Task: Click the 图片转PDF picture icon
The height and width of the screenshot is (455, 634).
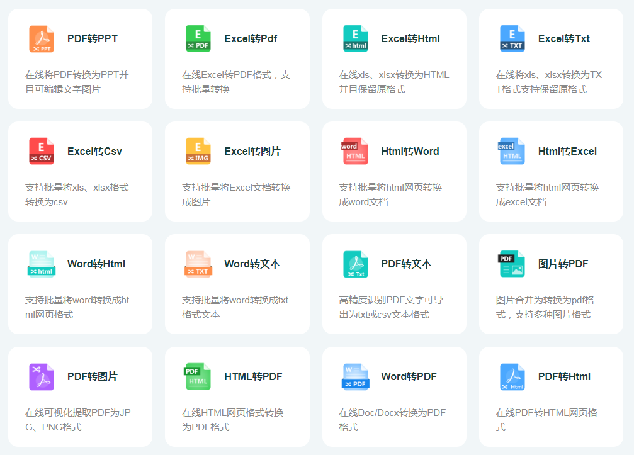Action: (511, 264)
